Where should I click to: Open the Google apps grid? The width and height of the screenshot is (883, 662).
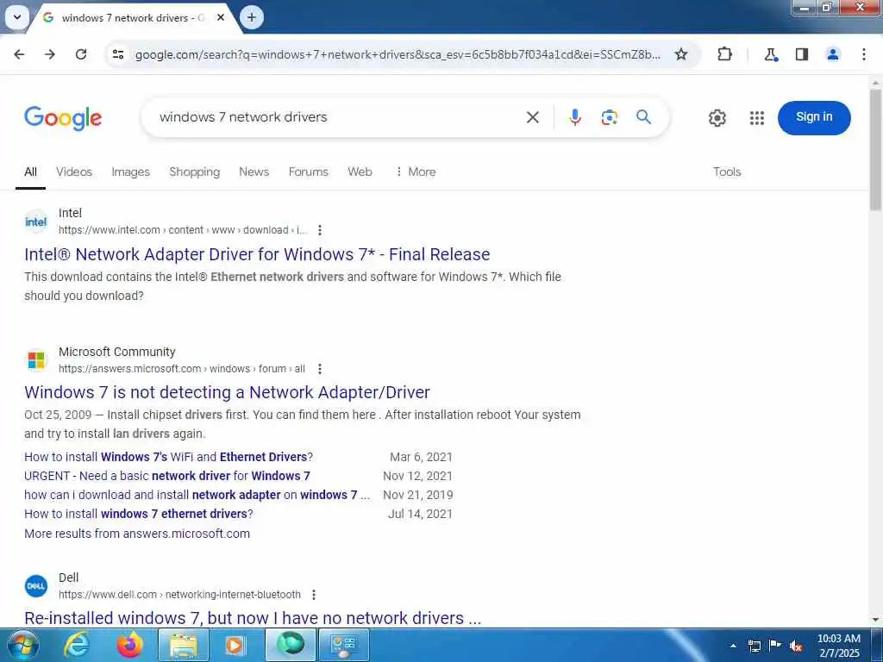(x=757, y=117)
